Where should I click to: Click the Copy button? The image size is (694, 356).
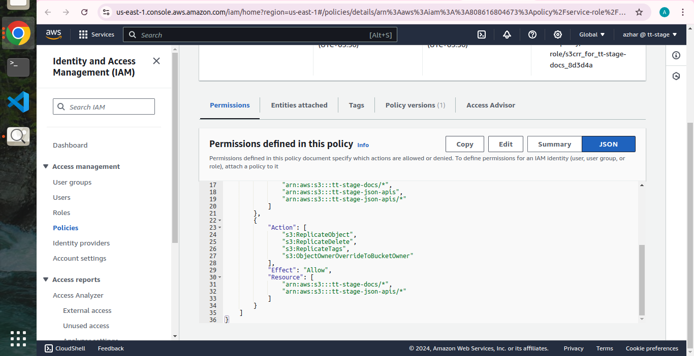(x=464, y=144)
